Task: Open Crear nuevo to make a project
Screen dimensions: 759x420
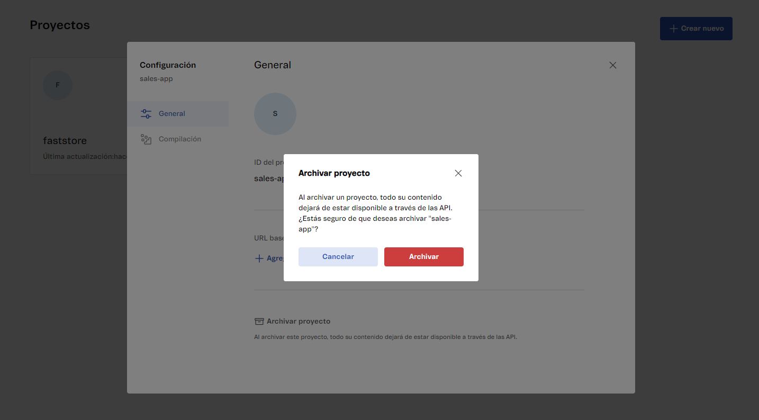Action: (696, 28)
